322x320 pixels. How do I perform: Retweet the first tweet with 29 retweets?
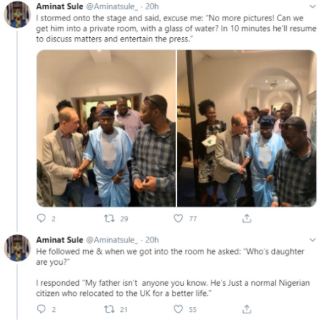point(109,218)
